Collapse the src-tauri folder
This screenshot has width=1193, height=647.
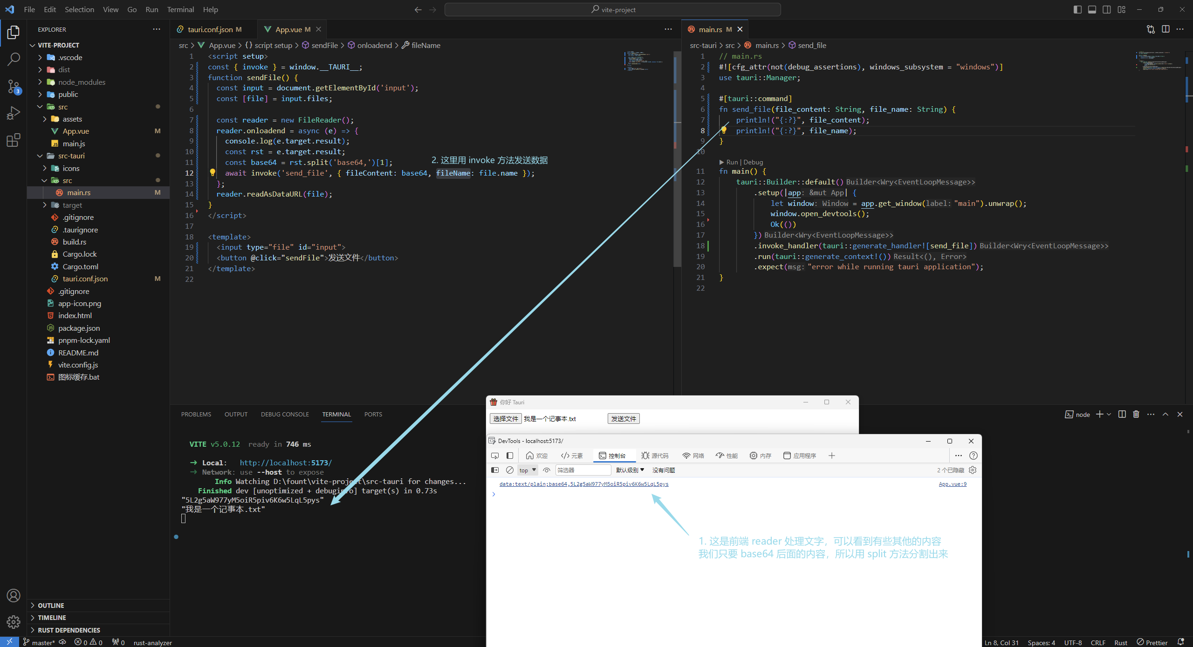pos(98,156)
